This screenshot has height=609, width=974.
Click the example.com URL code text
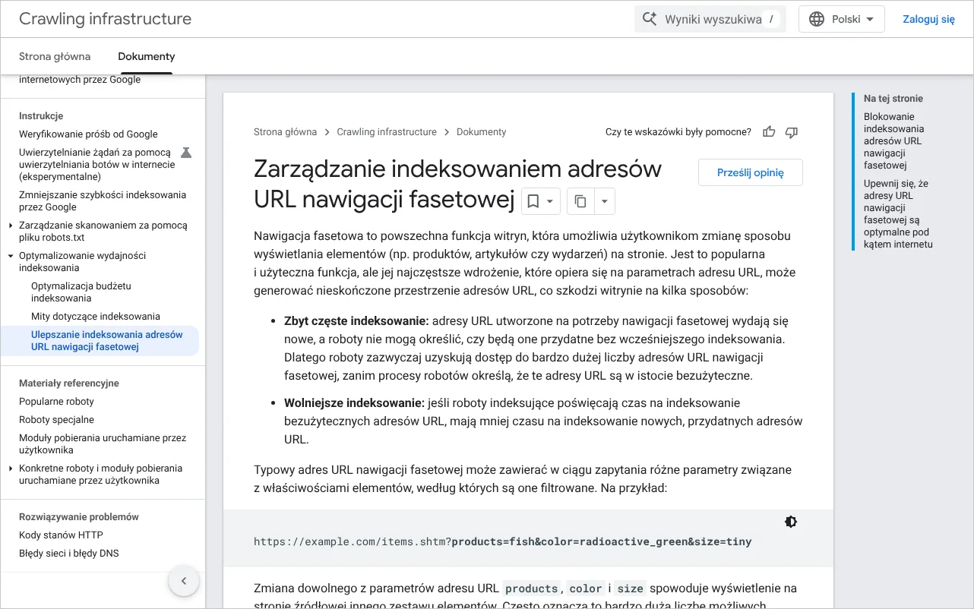coord(503,541)
